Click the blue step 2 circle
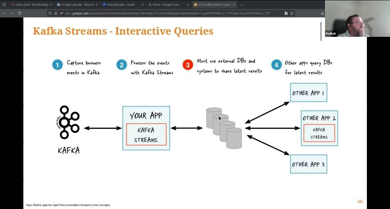Image resolution: width=390 pixels, height=209 pixels. [122, 65]
